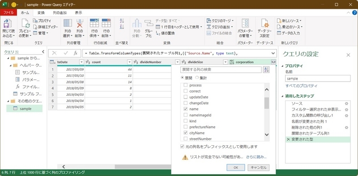Click the Split Column (列の分割) icon
The width and height of the screenshot is (358, 176).
[x=137, y=23]
